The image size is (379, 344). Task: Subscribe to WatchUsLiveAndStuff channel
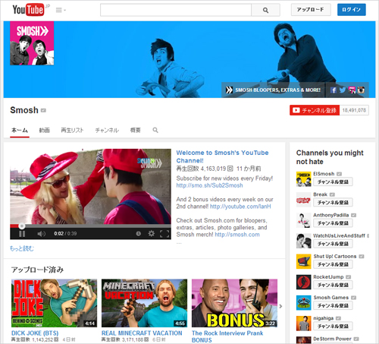pos(333,244)
